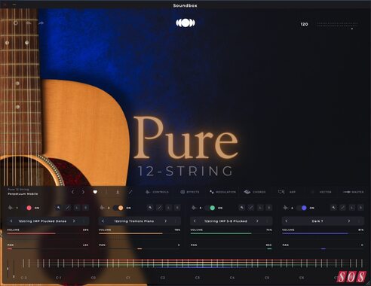Toggle layer 2 orange ON switch

[118, 208]
